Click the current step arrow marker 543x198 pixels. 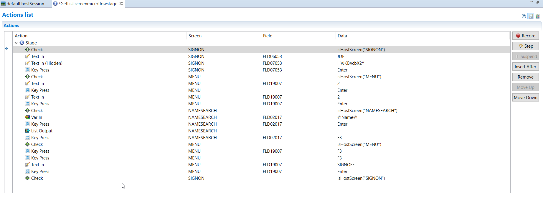coord(6,49)
